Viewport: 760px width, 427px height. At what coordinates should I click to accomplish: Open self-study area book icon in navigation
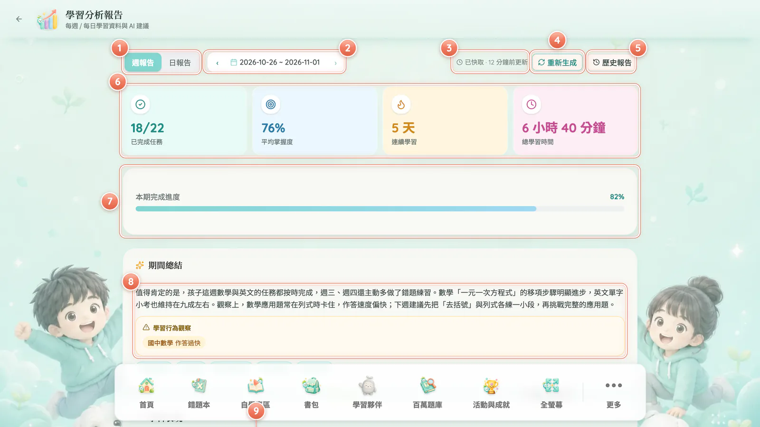click(x=256, y=386)
